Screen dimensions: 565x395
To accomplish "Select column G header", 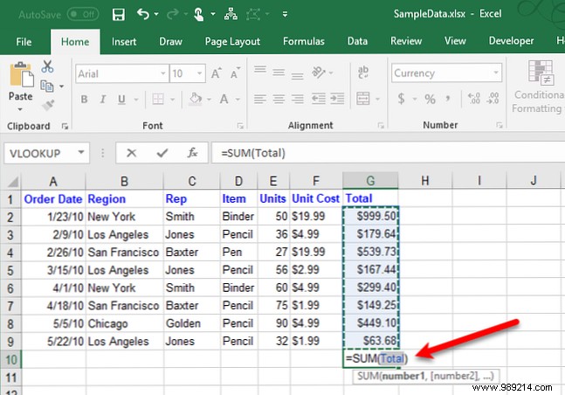I will point(370,181).
